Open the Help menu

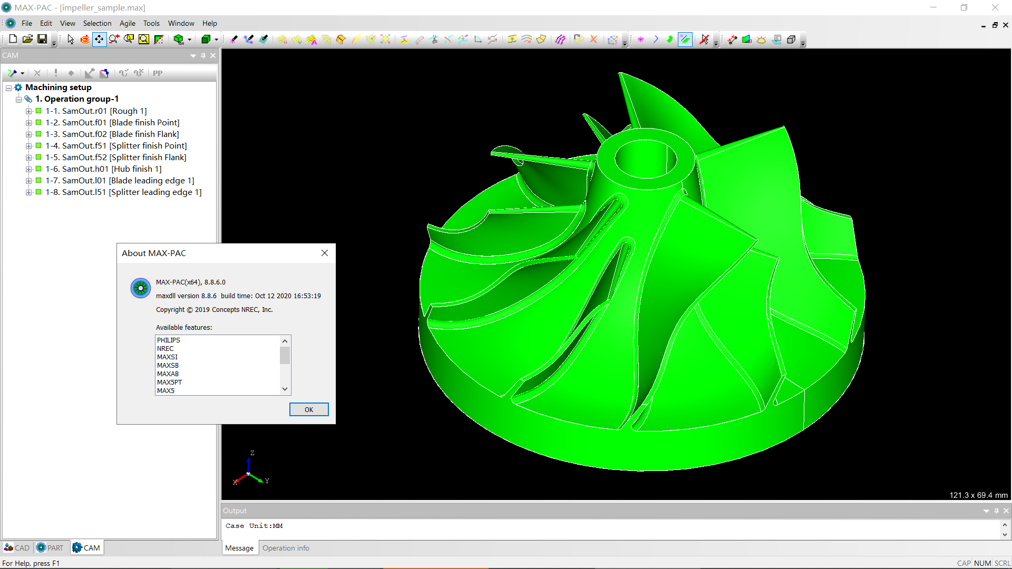coord(210,23)
